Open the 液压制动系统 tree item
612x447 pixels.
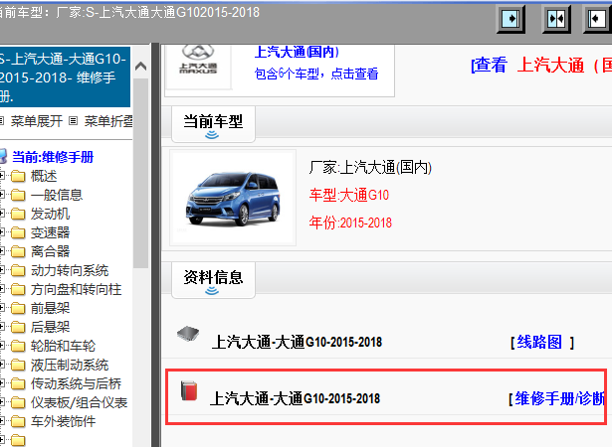pos(70,365)
